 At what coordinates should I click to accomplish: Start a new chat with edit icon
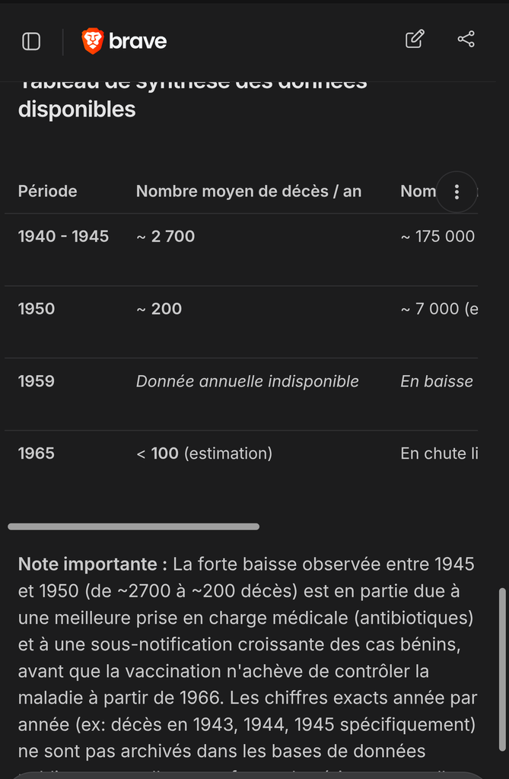click(415, 40)
